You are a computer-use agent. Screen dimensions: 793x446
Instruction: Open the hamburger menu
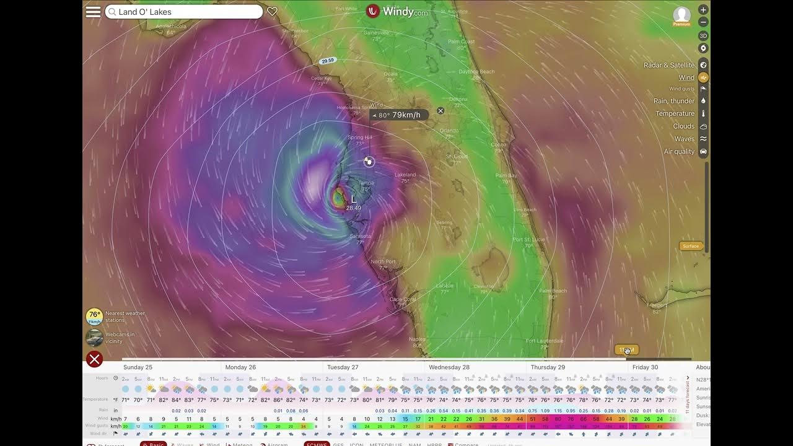coord(93,12)
